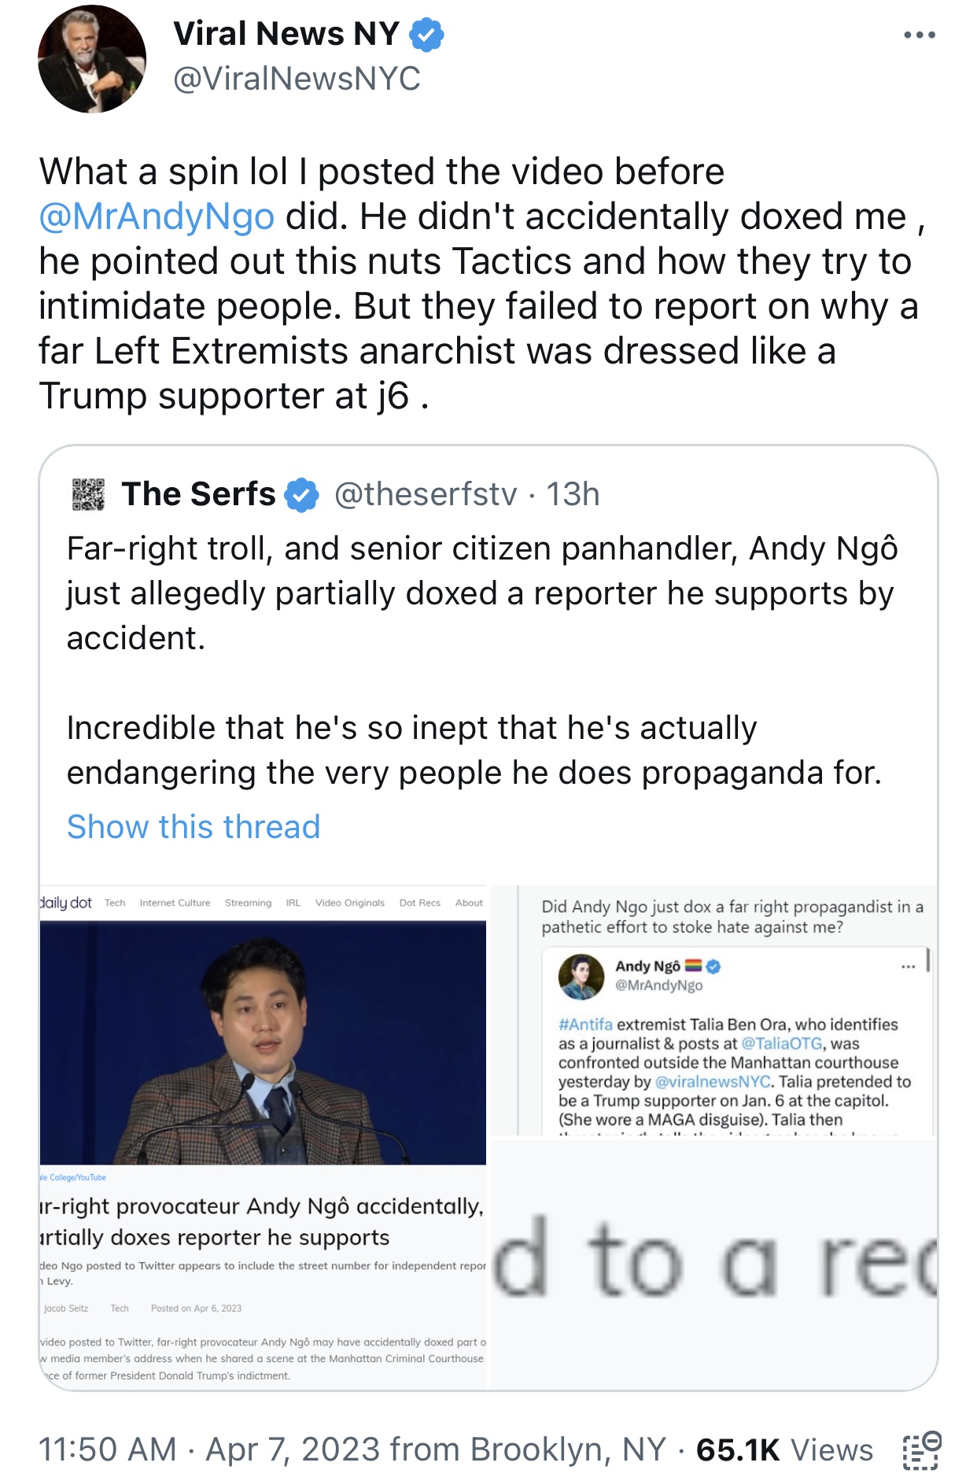Open the Daily Dot article screenshot

coord(263,1137)
